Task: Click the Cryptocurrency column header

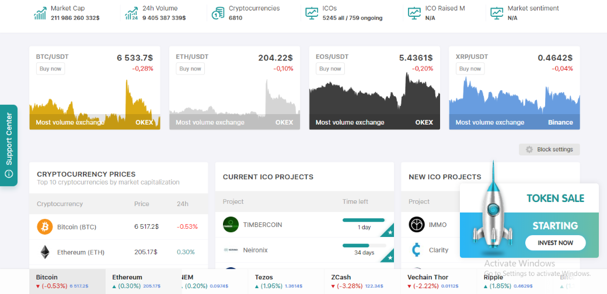Action: click(x=60, y=204)
